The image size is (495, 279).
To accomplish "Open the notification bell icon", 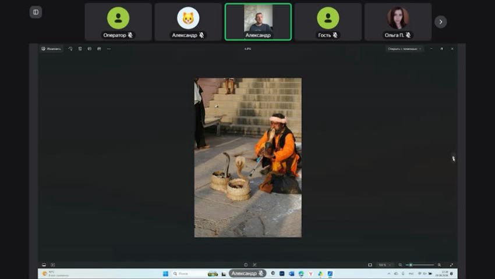I will pyautogui.click(x=452, y=274).
